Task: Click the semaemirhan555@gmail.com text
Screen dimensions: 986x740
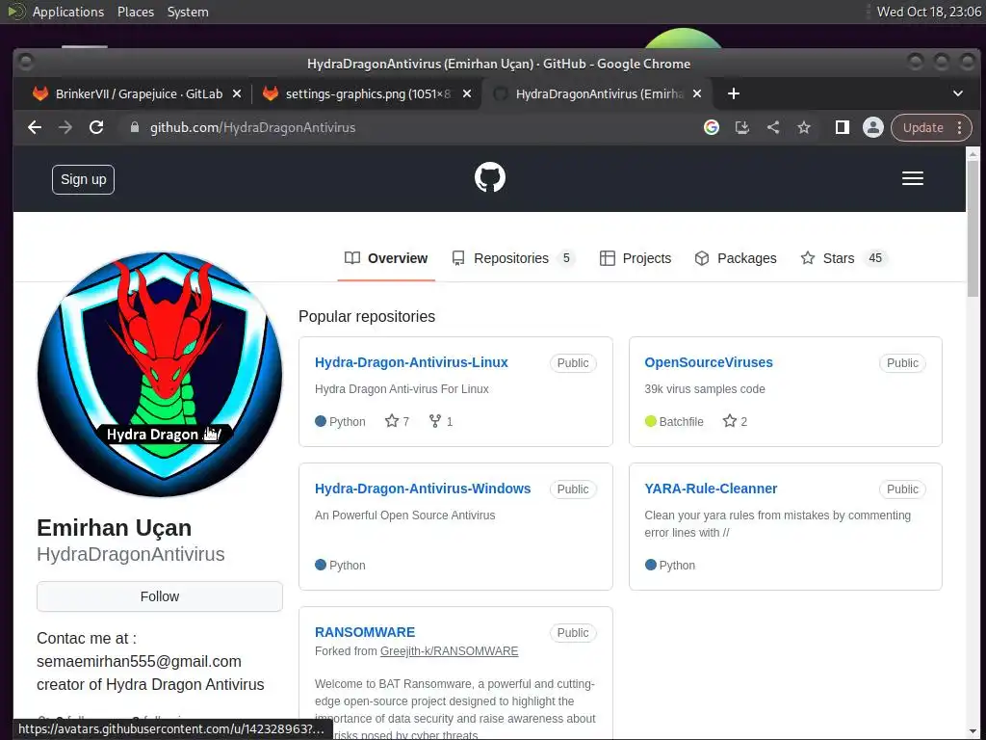Action: (139, 661)
